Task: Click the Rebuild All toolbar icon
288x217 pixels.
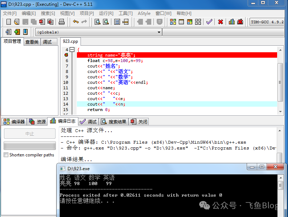Action: click(198, 22)
